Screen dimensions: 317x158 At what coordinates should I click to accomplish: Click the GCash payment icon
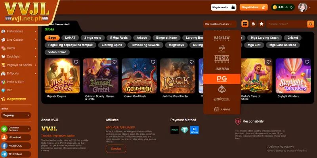[x=195, y=130]
